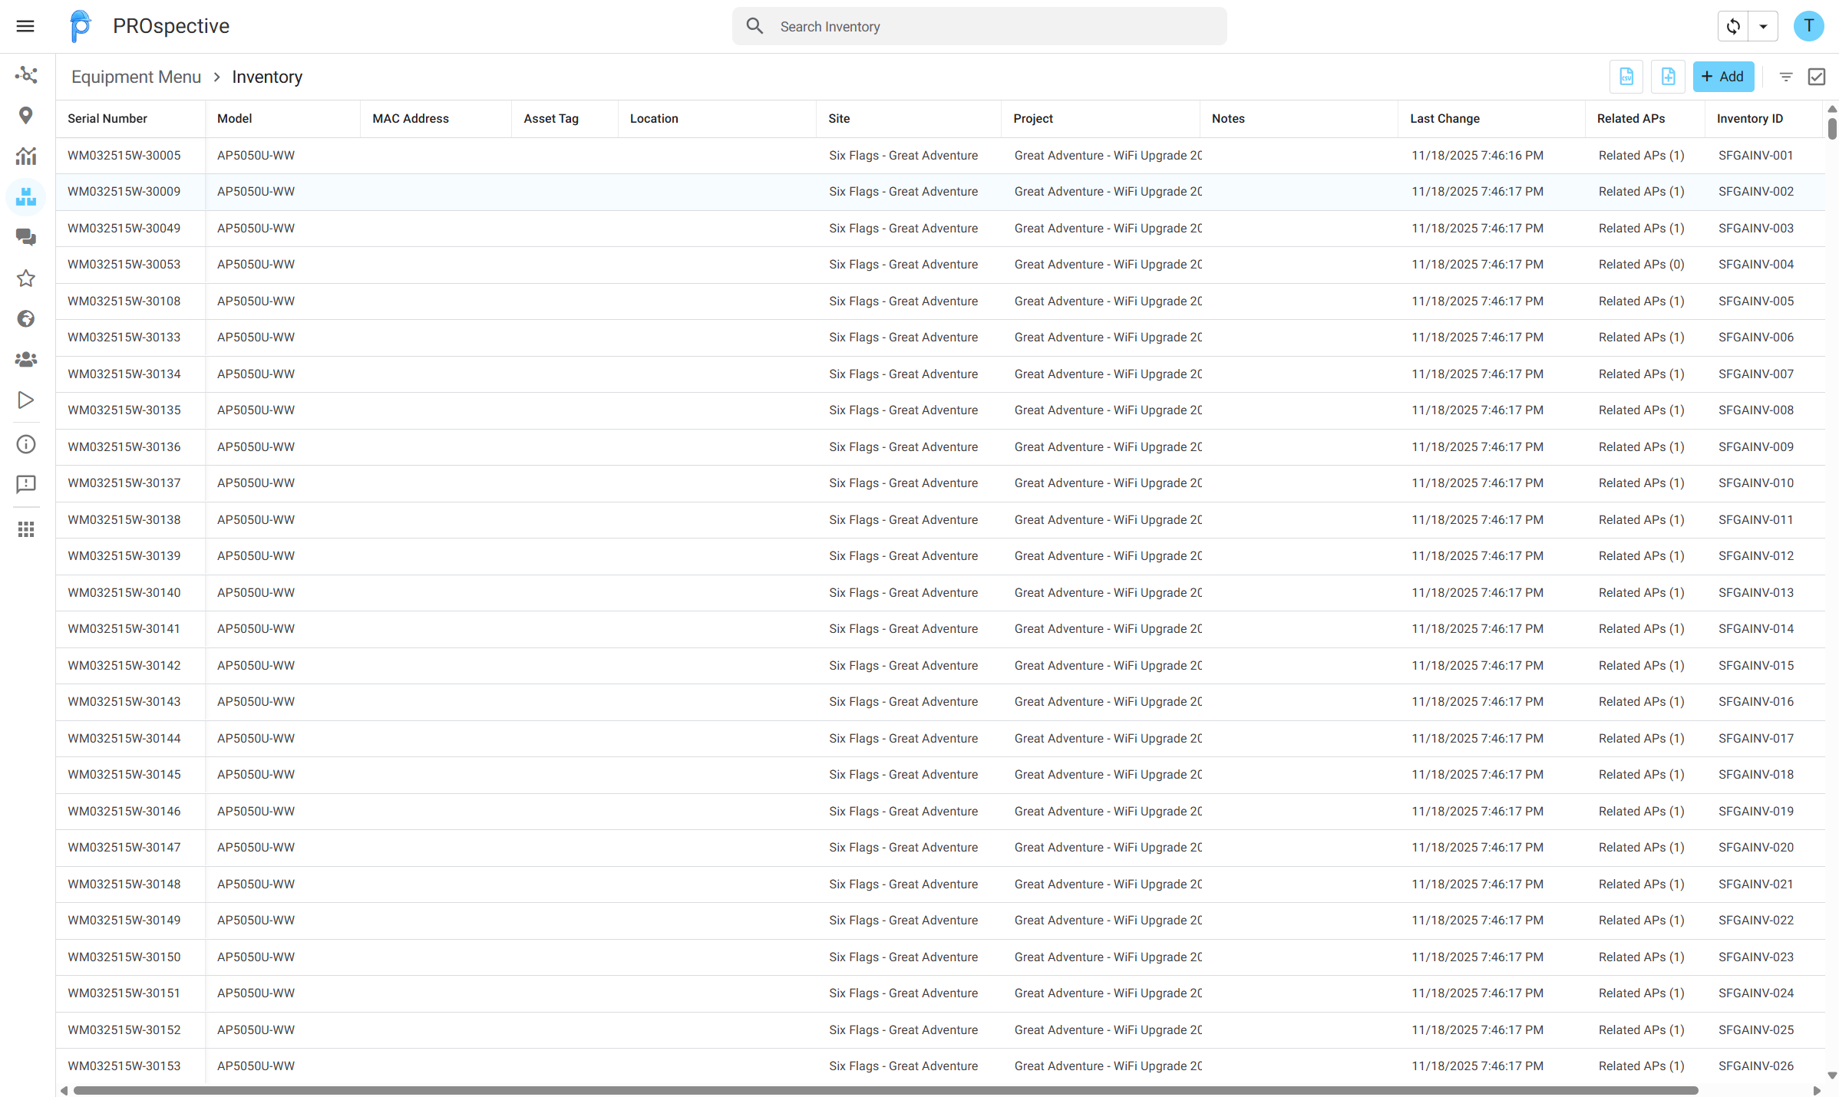The image size is (1839, 1097).
Task: Open Related APs (0) for SFGAINV-004
Action: point(1642,265)
